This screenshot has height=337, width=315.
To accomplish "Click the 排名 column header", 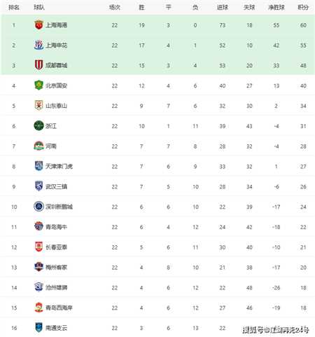I will pos(14,7).
